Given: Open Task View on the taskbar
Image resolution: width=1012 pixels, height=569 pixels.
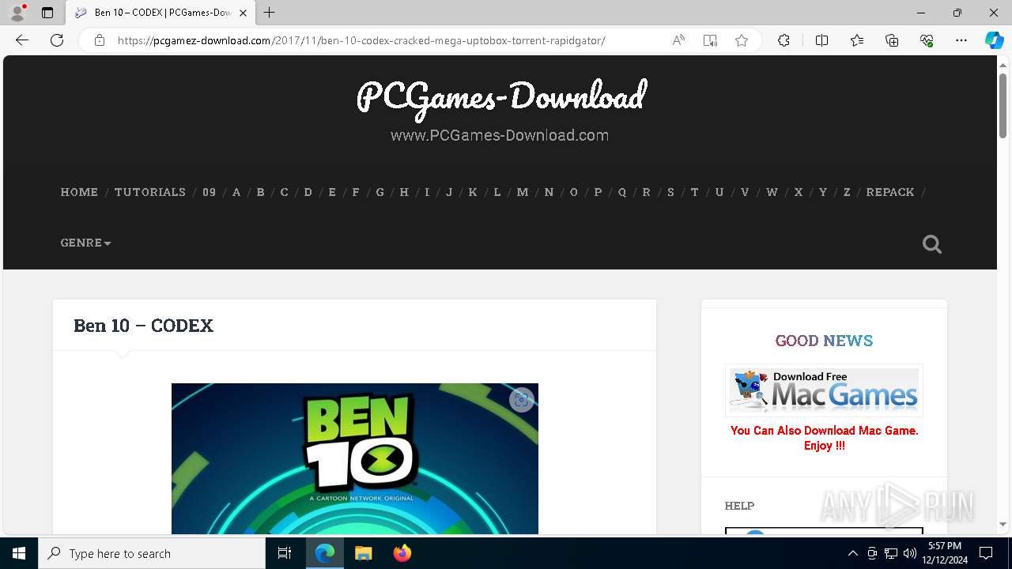Looking at the screenshot, I should [x=285, y=553].
